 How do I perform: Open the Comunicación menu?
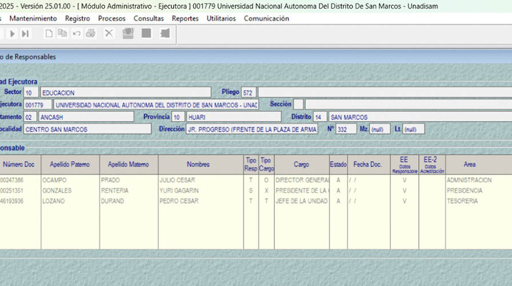click(266, 19)
